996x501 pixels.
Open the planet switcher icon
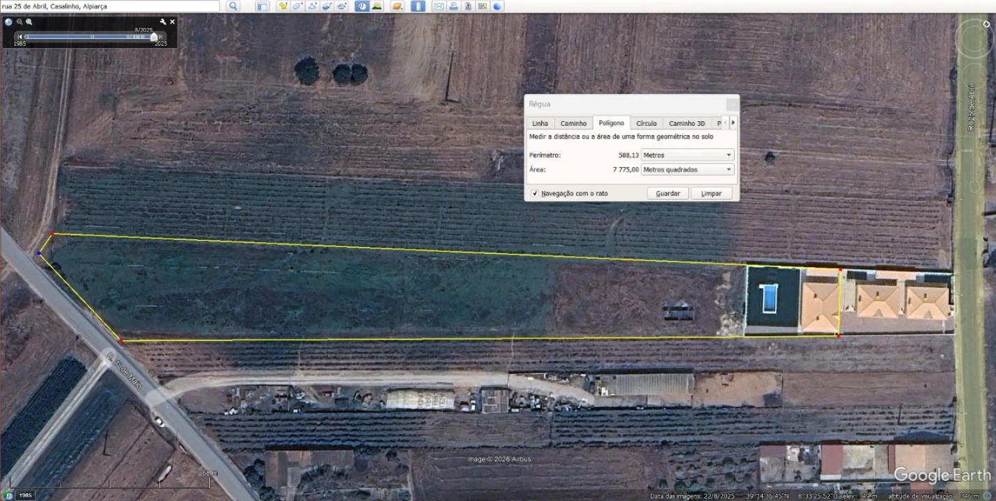tap(398, 6)
